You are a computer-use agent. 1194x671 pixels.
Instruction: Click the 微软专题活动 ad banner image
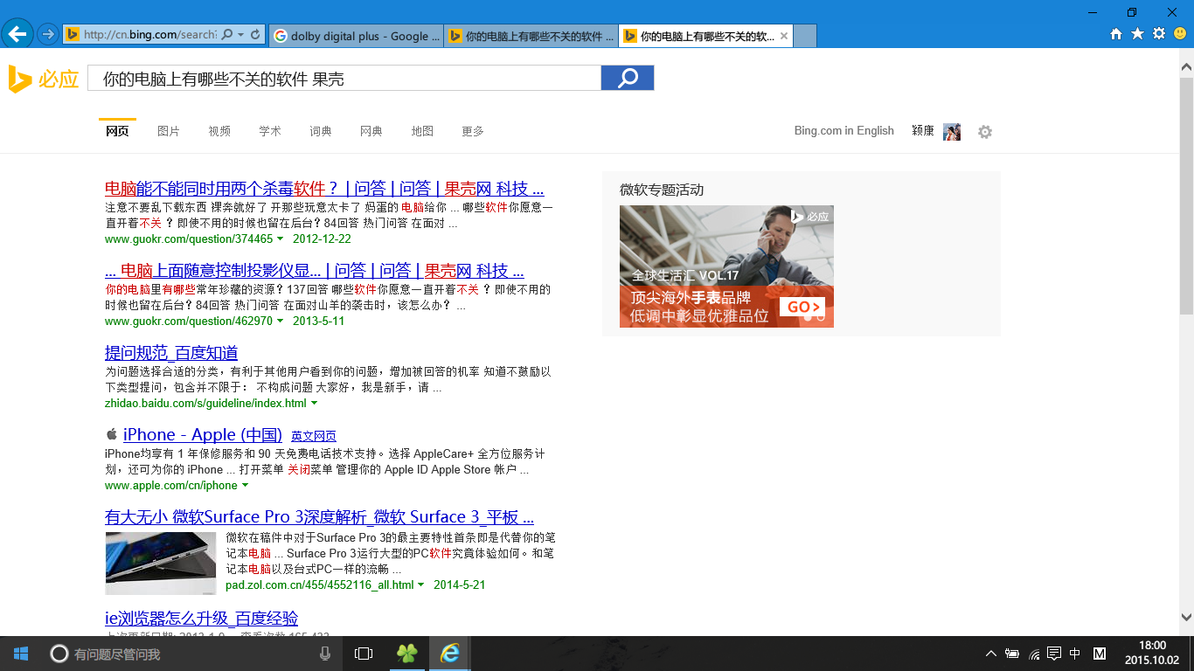click(x=726, y=266)
